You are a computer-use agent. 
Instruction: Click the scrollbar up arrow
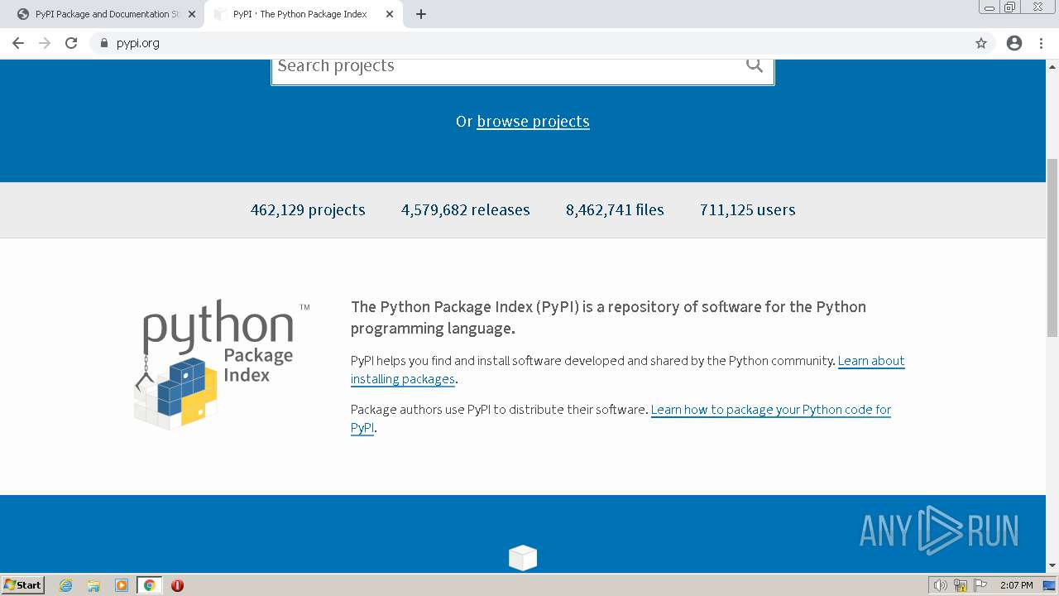pyautogui.click(x=1052, y=66)
